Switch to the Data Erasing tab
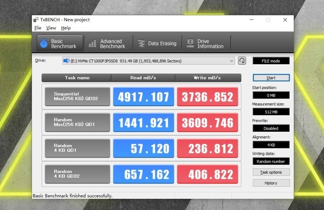This screenshot has width=324, height=210. 157,43
